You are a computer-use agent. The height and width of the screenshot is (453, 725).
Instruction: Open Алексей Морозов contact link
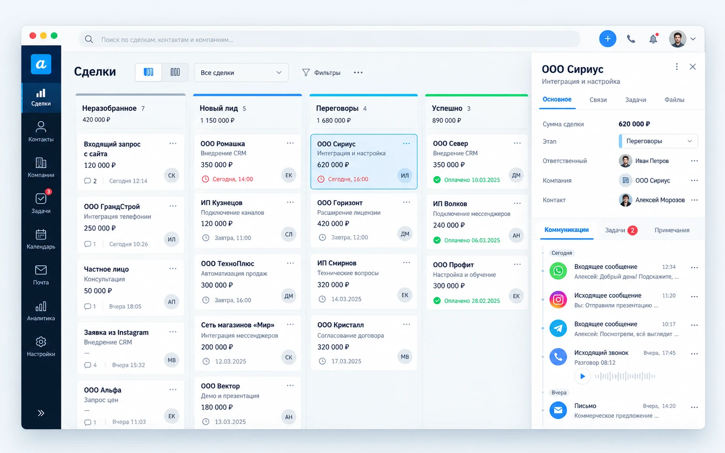660,200
